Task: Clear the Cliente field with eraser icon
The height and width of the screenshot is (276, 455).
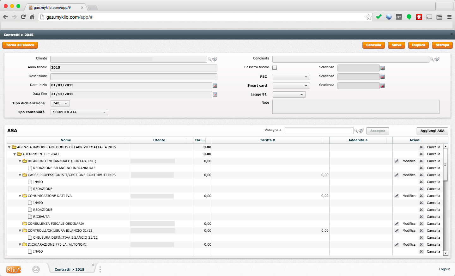Action: (215, 59)
